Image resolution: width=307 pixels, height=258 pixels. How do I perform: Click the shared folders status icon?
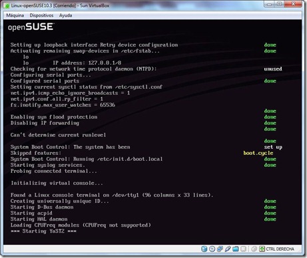(x=236, y=249)
